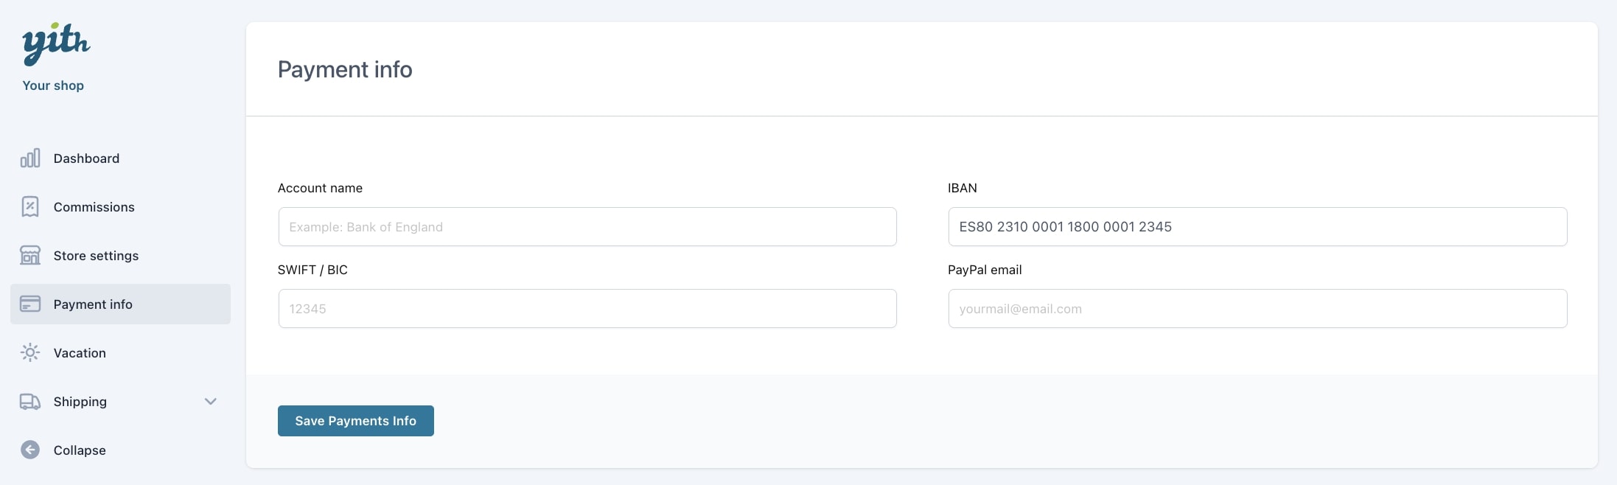Click the Vacation sun icon
The height and width of the screenshot is (485, 1617).
pyautogui.click(x=30, y=353)
